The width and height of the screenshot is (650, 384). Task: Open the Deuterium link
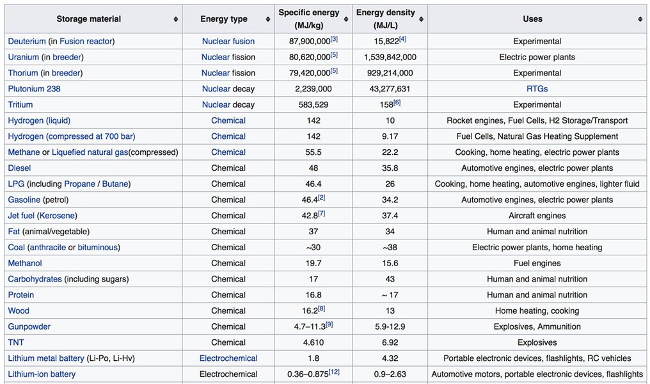tap(27, 42)
